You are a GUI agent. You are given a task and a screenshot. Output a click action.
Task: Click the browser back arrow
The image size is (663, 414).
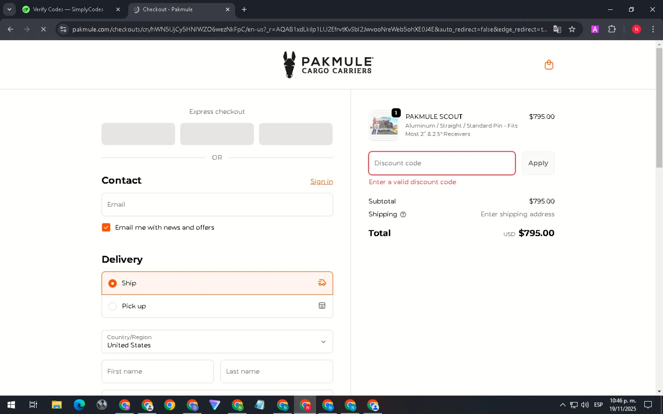pos(11,29)
